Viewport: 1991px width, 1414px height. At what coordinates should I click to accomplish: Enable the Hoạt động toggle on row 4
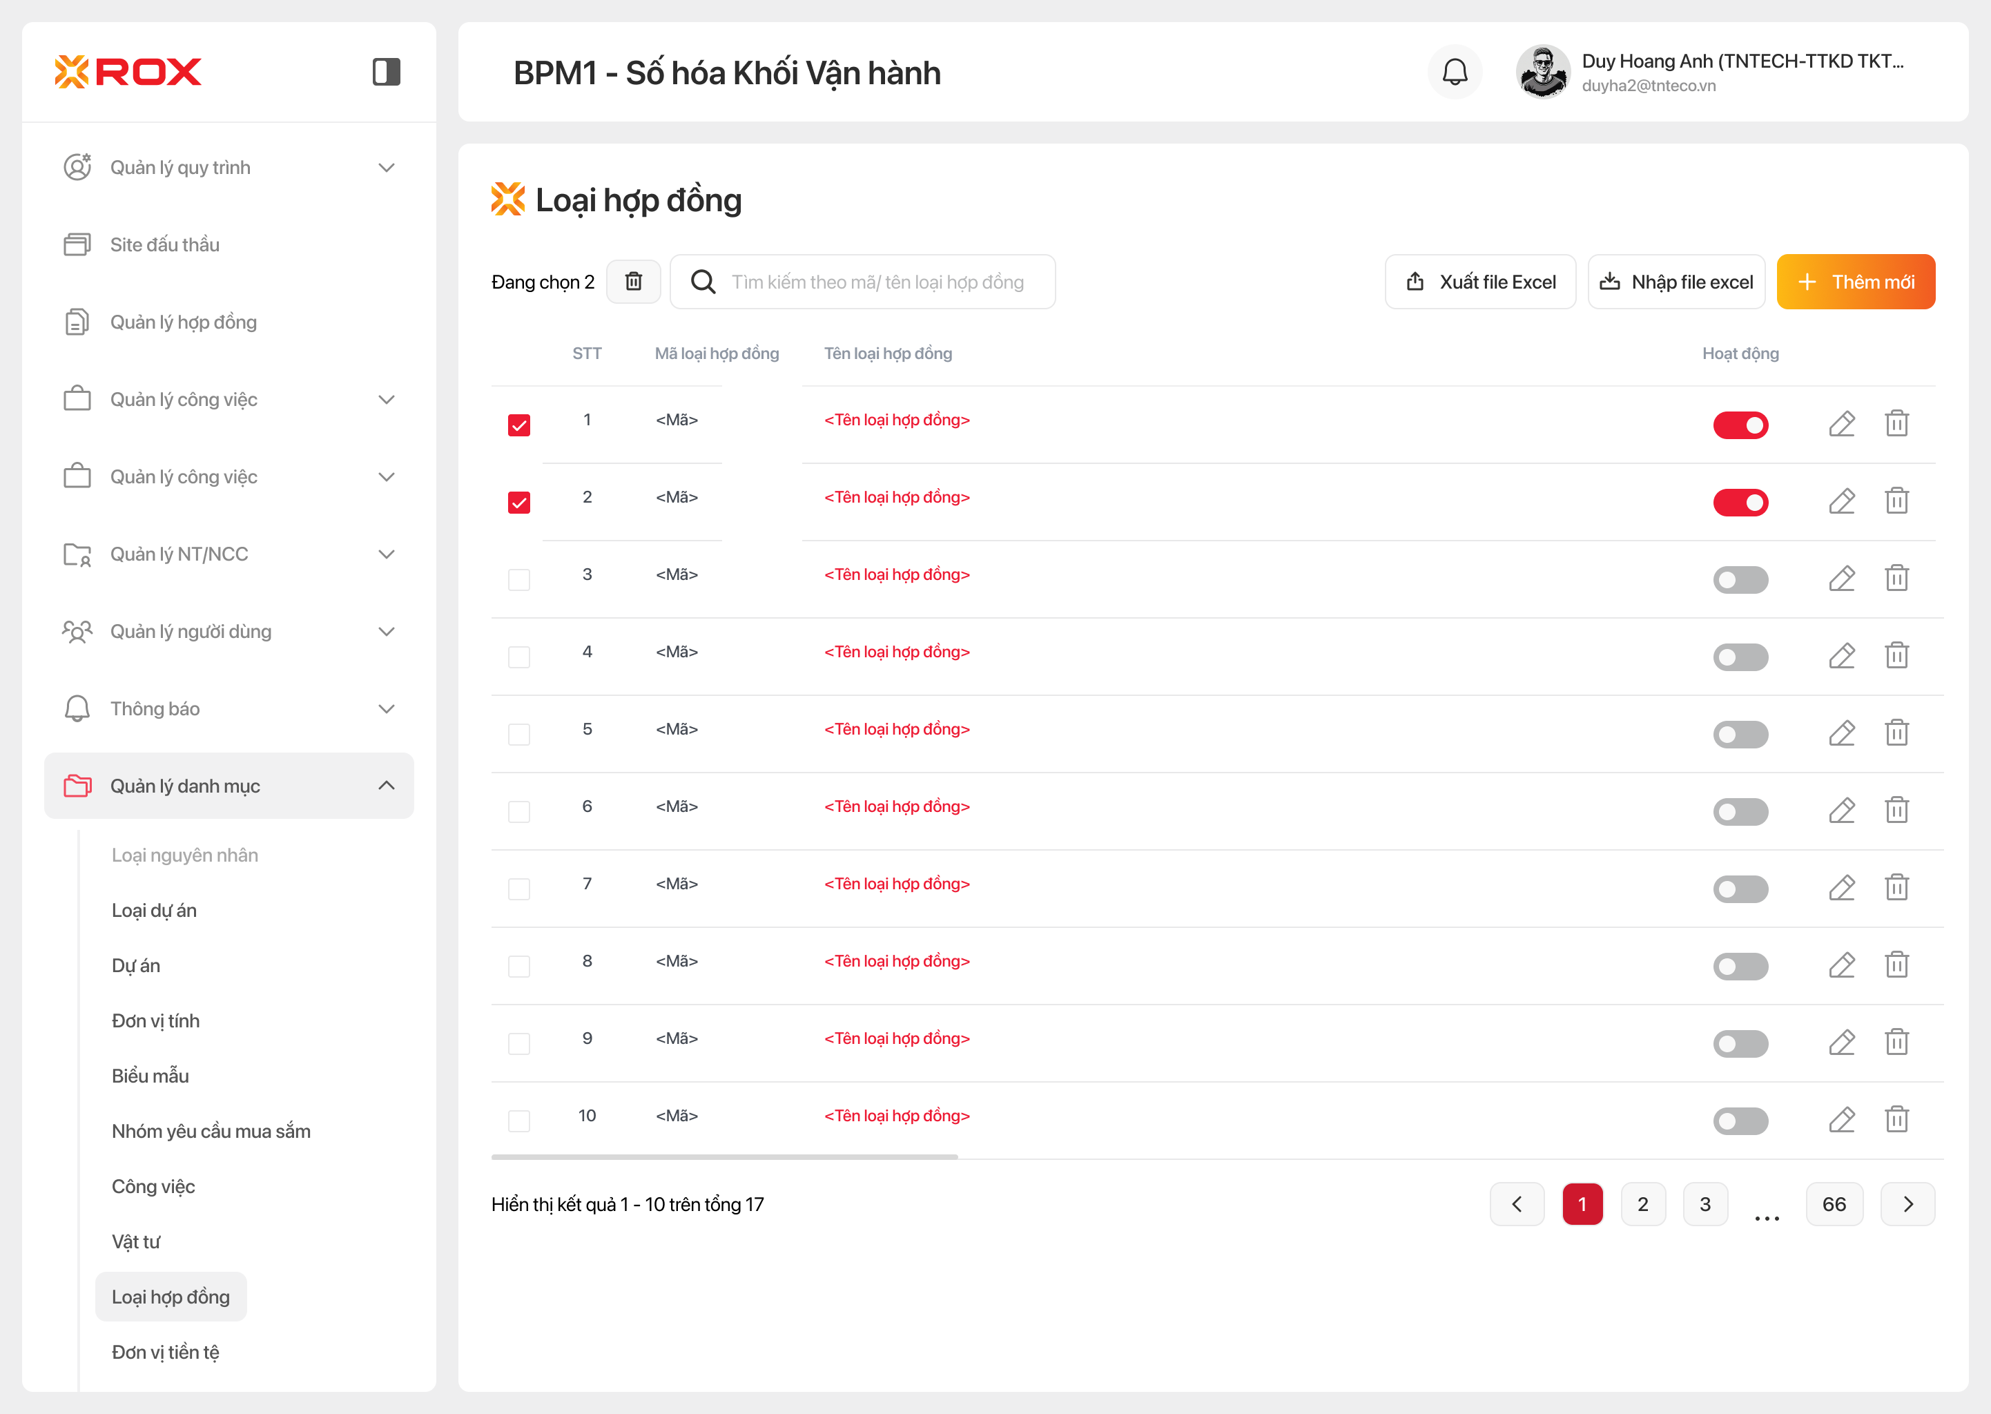(x=1740, y=657)
